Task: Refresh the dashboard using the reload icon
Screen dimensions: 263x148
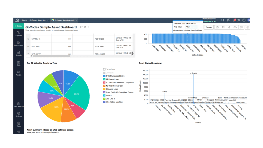Action: [81, 27]
